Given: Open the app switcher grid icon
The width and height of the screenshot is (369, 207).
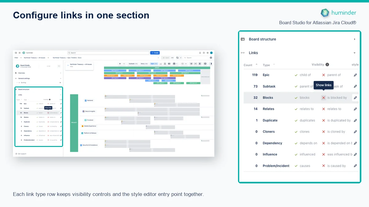Looking at the screenshot, I should (20, 53).
